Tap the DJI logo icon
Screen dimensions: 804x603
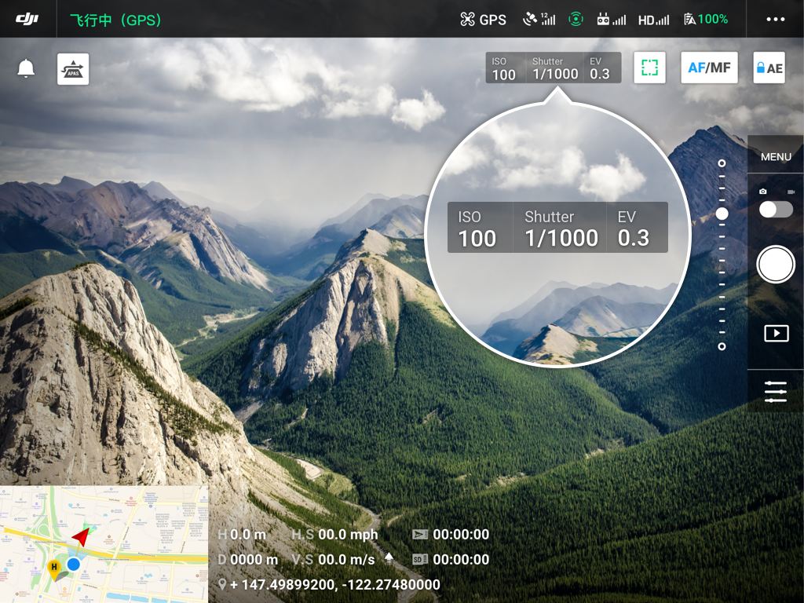tap(27, 19)
